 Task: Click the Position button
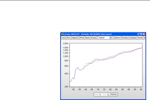click(x=125, y=38)
